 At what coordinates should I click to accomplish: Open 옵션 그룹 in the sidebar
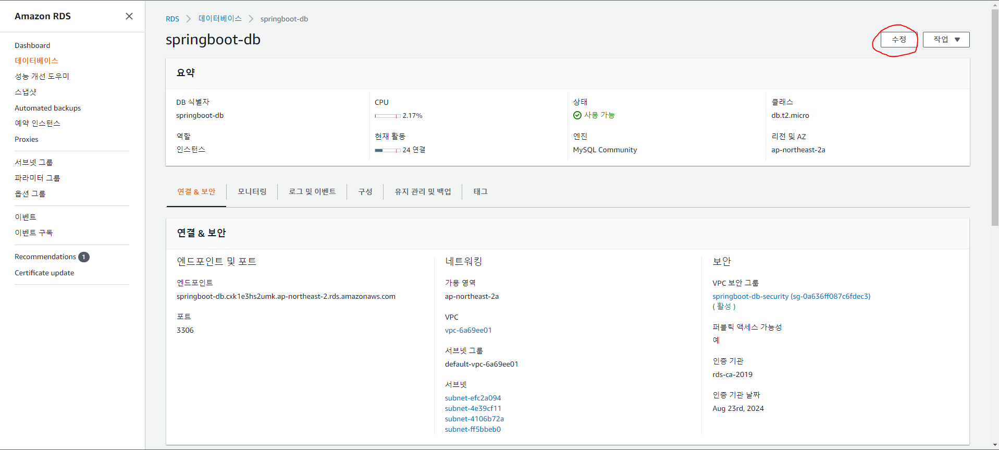click(x=30, y=194)
